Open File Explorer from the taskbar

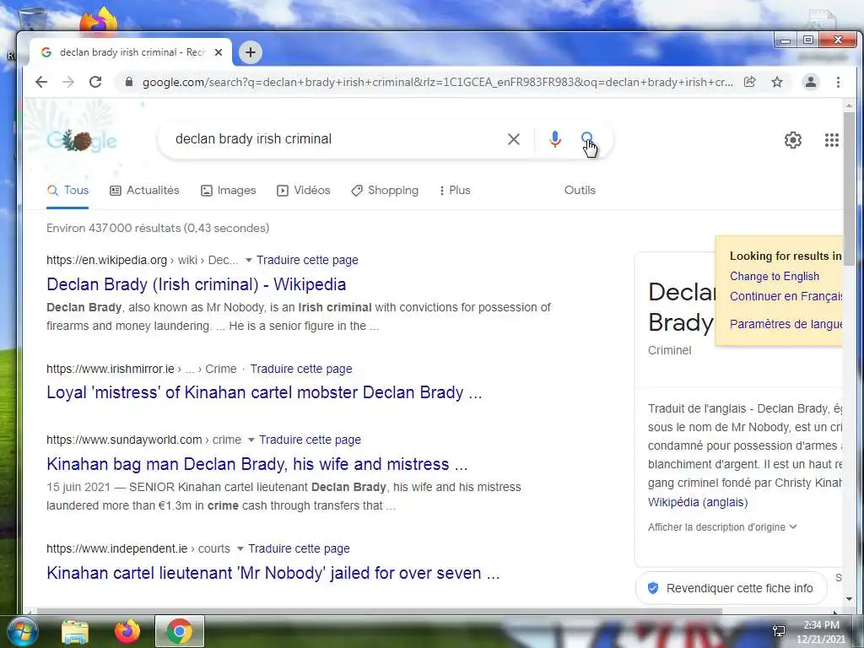point(75,632)
